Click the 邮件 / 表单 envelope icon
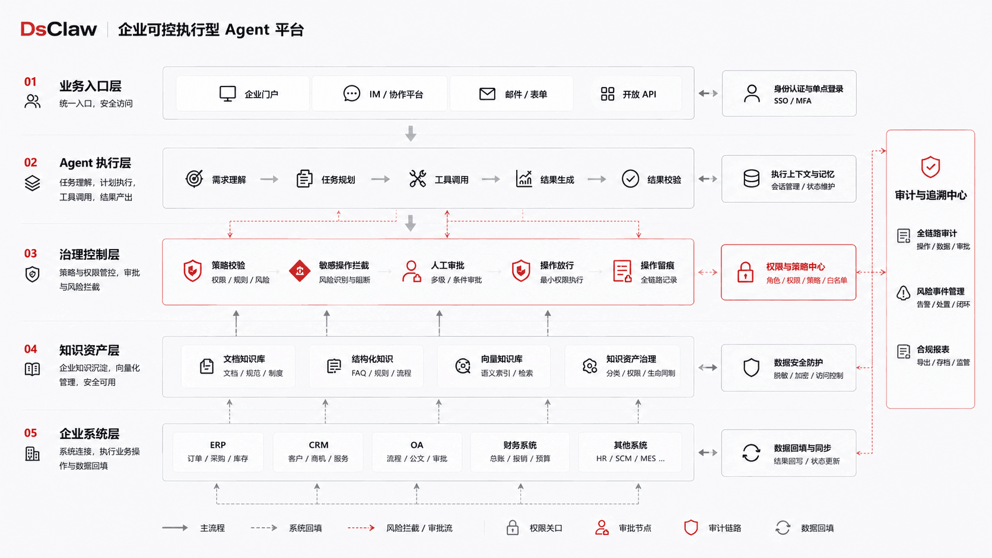The height and width of the screenshot is (558, 992). [x=487, y=94]
